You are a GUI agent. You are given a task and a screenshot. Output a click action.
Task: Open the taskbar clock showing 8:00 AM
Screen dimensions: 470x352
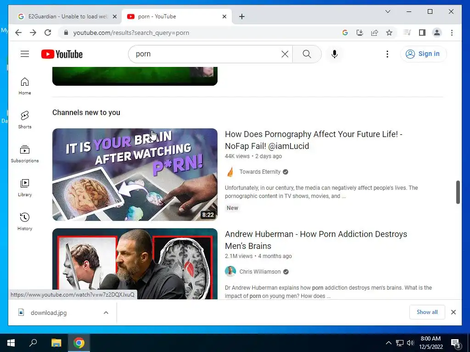(x=431, y=343)
